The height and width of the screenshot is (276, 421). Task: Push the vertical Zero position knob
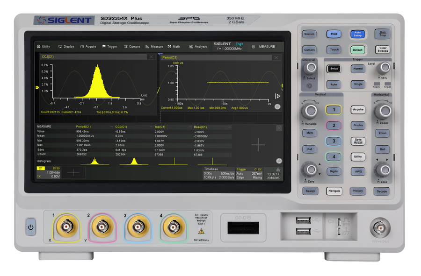[x=311, y=170]
